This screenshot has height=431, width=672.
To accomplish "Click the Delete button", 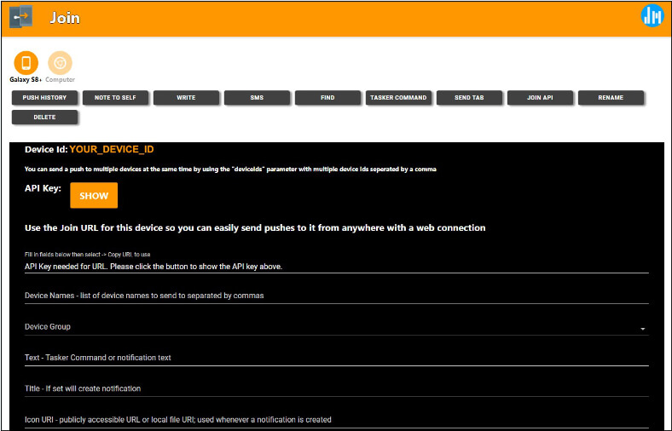I will pyautogui.click(x=44, y=118).
